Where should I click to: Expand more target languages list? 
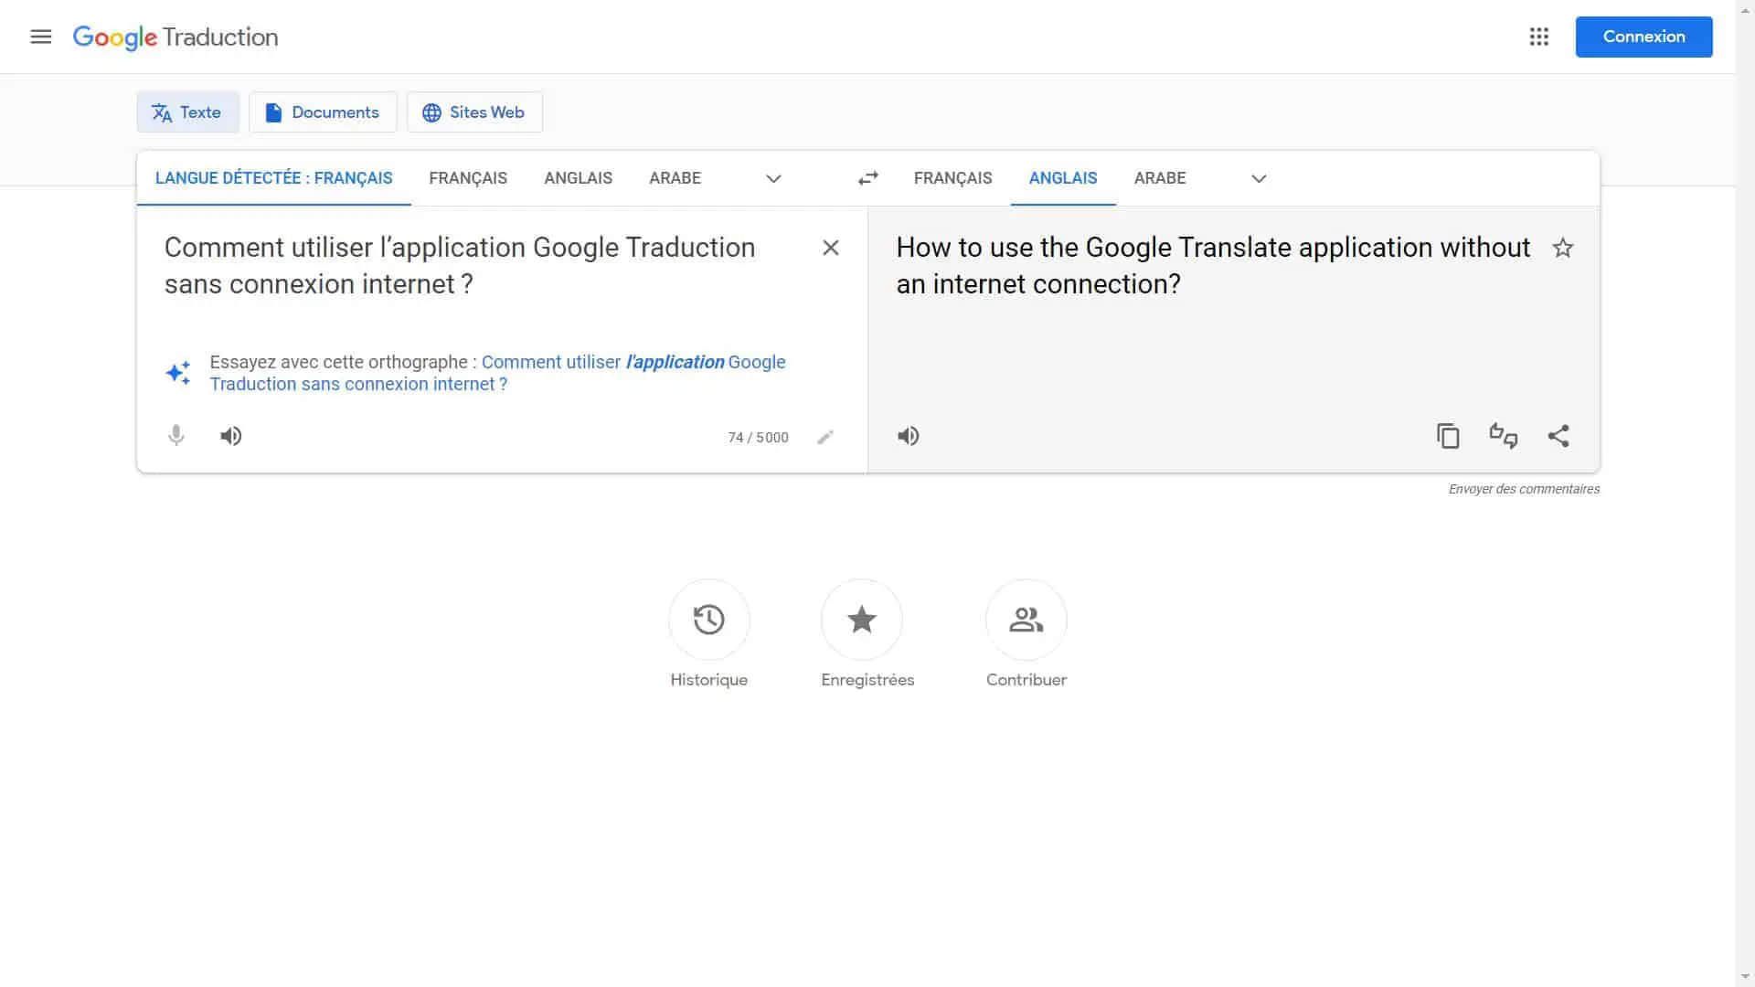(x=1258, y=178)
